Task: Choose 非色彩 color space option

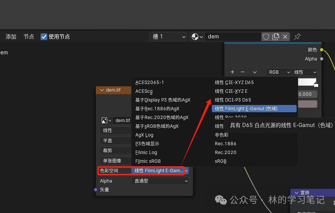Action: pos(222,135)
